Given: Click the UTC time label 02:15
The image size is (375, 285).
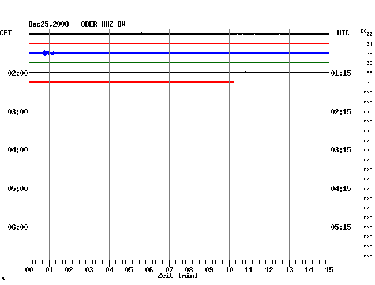Looking at the screenshot, I should tap(341, 112).
